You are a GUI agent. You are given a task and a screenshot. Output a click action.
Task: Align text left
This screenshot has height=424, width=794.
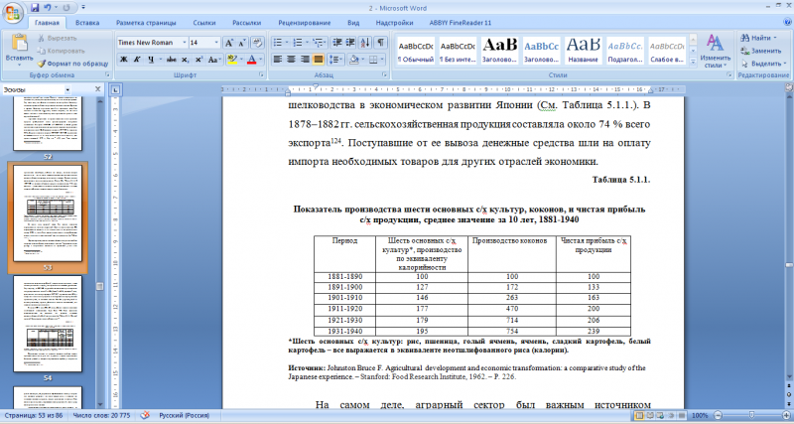pyautogui.click(x=278, y=60)
